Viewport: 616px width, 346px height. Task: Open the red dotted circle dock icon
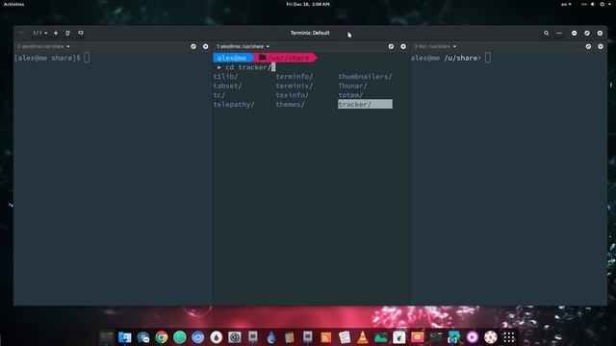tap(490, 337)
